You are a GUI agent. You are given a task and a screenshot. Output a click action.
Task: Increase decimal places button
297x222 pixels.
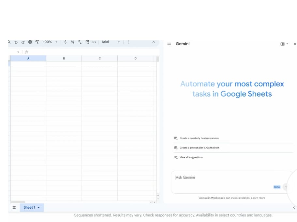(87, 42)
